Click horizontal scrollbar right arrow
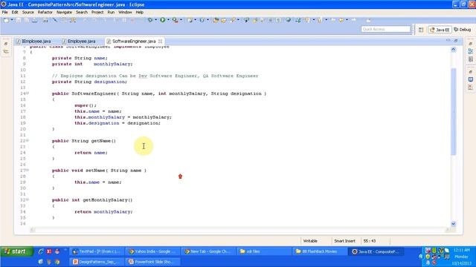This screenshot has width=476, height=267. click(x=447, y=230)
